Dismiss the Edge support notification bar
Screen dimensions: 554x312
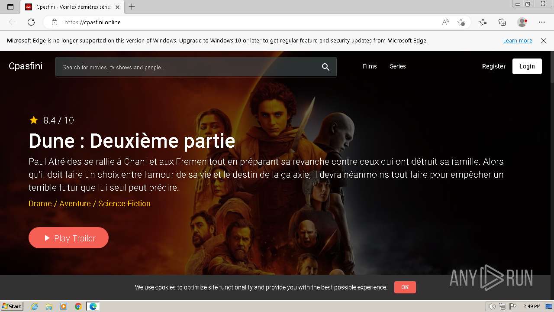544,41
